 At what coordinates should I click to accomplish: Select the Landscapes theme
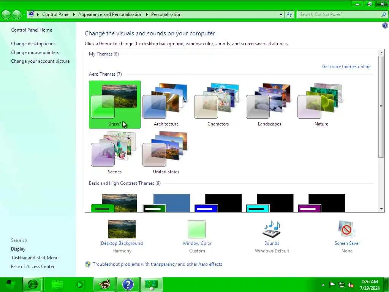(269, 105)
